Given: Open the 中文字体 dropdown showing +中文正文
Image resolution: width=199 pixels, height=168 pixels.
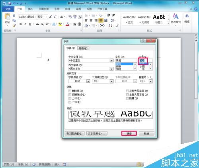Looking at the screenshot, I should pyautogui.click(x=111, y=61).
